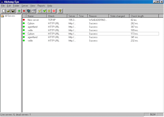Open the Folder menu
This screenshot has height=117, width=164.
point(16,6)
